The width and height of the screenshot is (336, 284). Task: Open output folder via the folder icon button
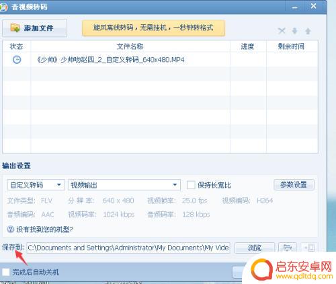[288, 248]
